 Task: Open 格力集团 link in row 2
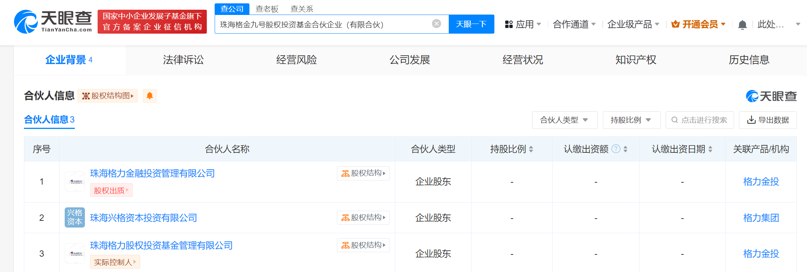pos(761,218)
